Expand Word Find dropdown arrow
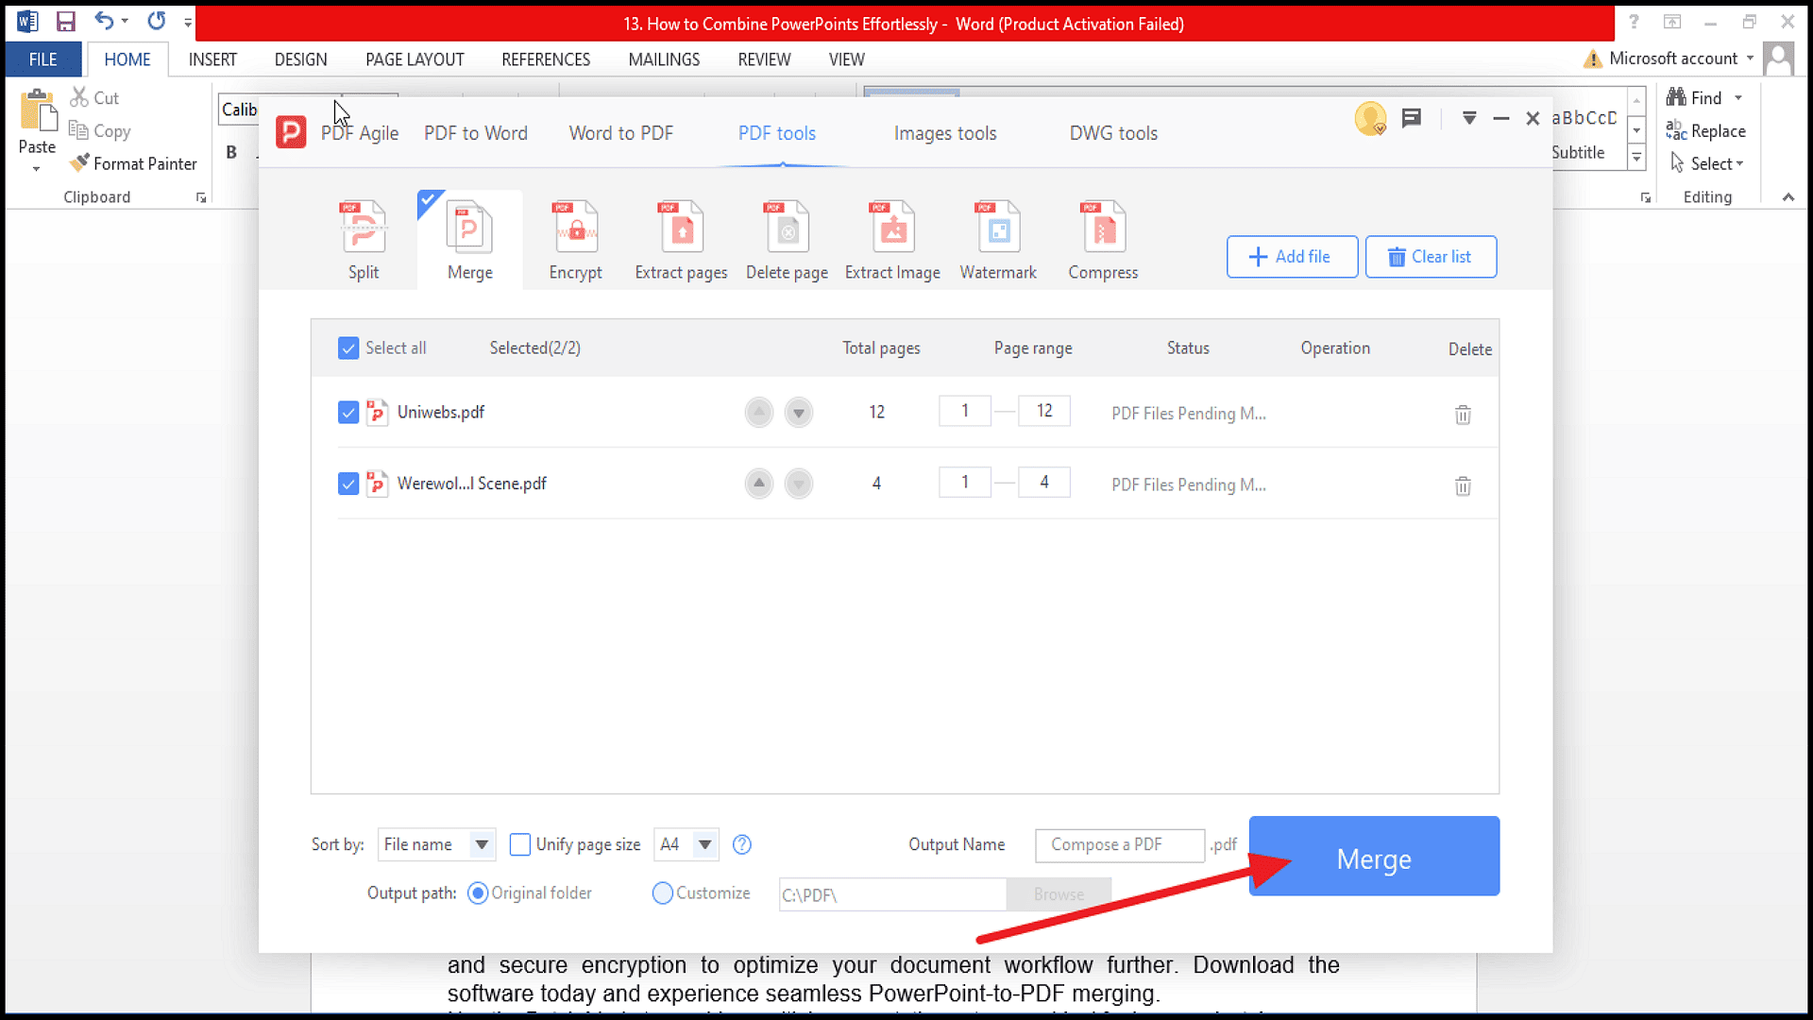 click(1738, 97)
